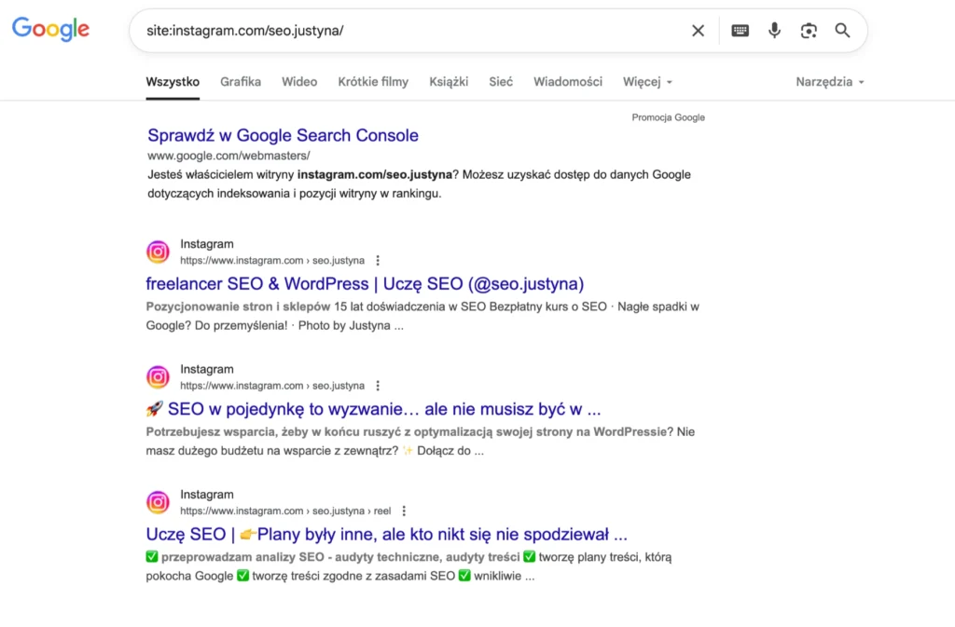Click the seo.justyna › reel URL breadcrumb
This screenshot has width=955, height=627.
coord(285,511)
